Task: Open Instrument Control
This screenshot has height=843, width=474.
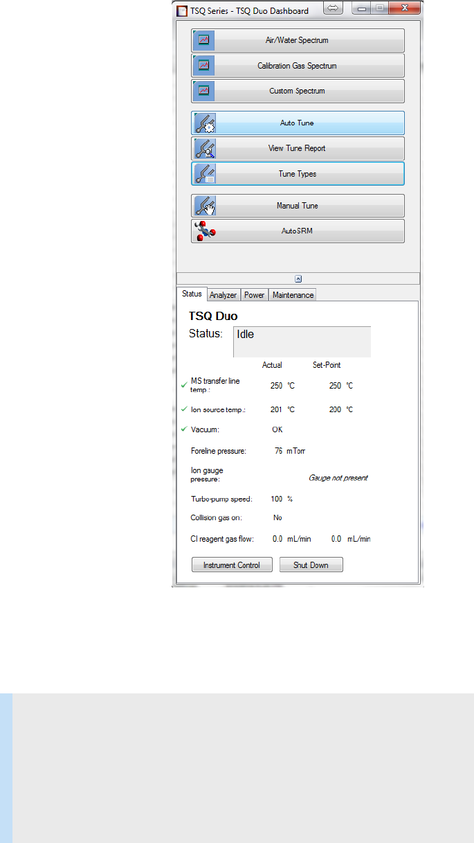Action: point(232,565)
